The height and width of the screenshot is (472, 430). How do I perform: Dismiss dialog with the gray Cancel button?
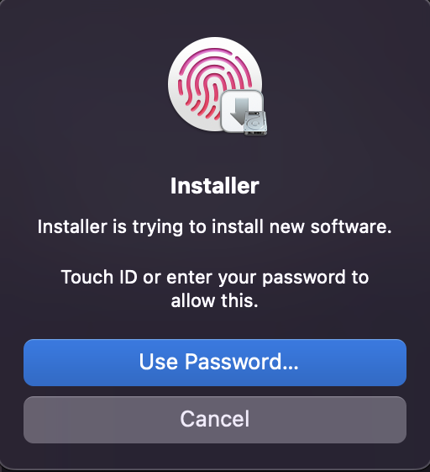215,420
